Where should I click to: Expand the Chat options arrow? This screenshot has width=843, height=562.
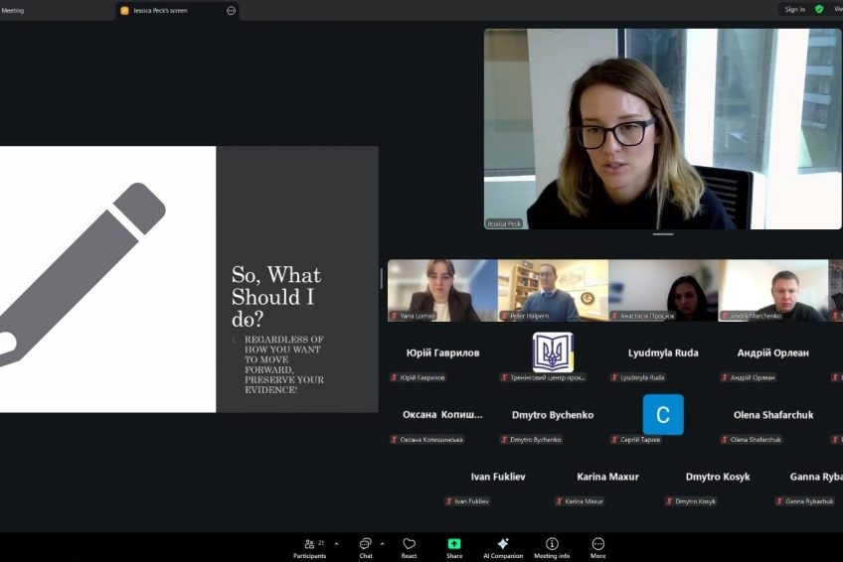point(383,543)
